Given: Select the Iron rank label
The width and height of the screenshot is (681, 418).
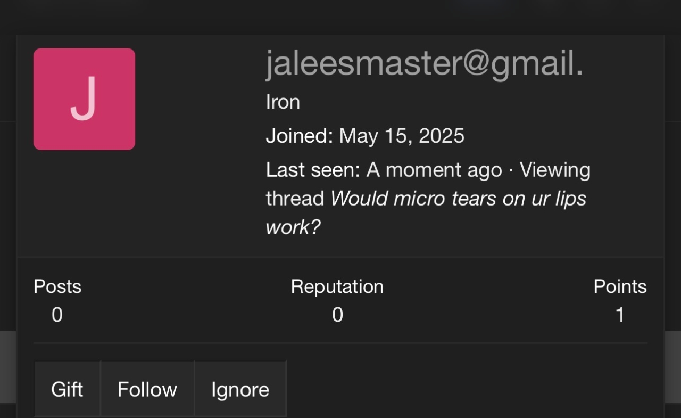Looking at the screenshot, I should click(x=283, y=101).
